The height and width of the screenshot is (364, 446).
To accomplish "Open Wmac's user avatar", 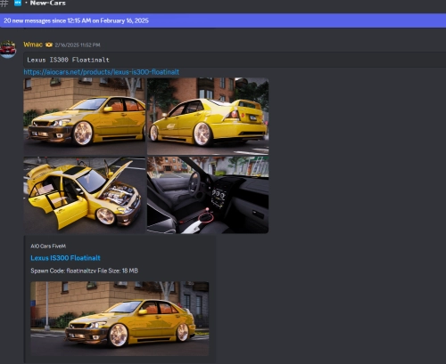I will pos(8,49).
